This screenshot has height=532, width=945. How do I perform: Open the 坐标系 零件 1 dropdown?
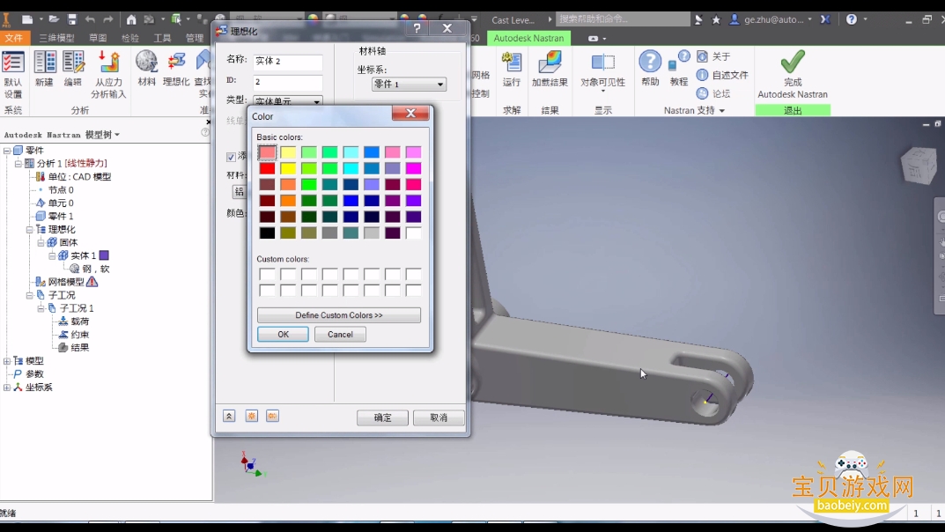pos(409,85)
